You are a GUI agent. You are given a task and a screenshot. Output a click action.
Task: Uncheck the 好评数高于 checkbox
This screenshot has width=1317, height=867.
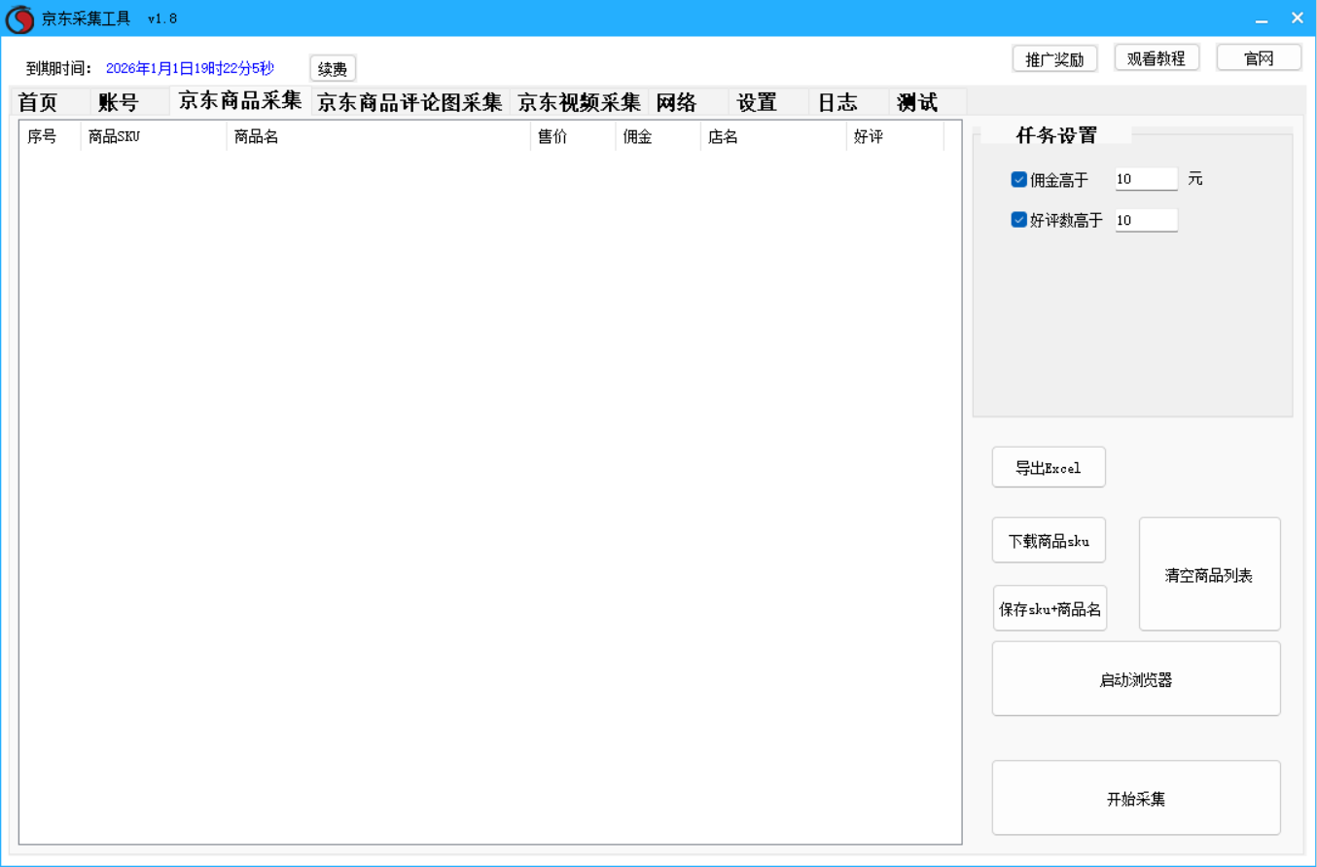point(1019,220)
